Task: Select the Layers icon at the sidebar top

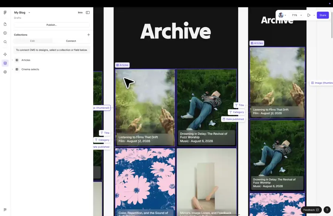Action: 5,12
